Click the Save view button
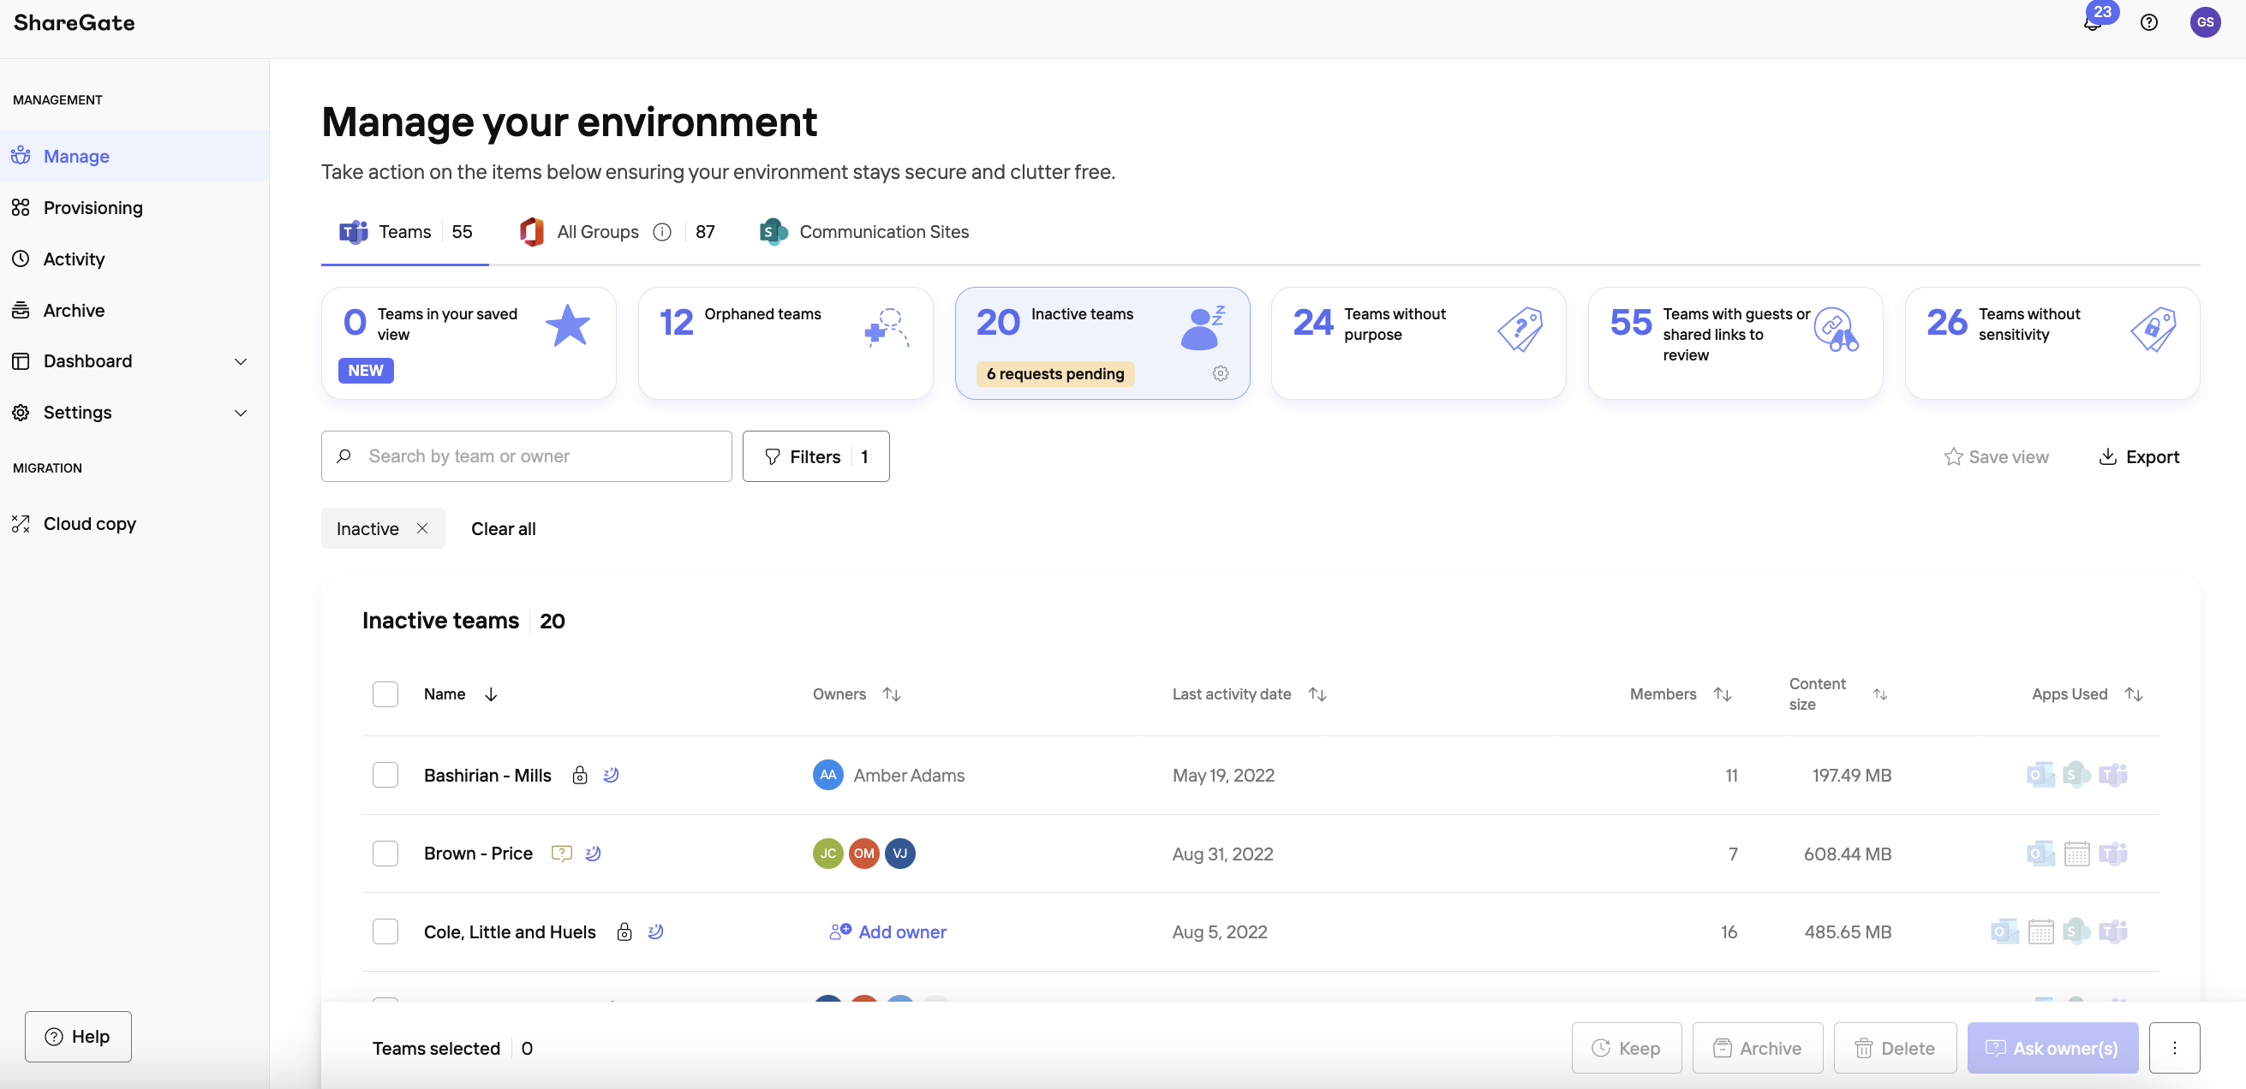Screen dimensions: 2246x1089 point(1996,455)
